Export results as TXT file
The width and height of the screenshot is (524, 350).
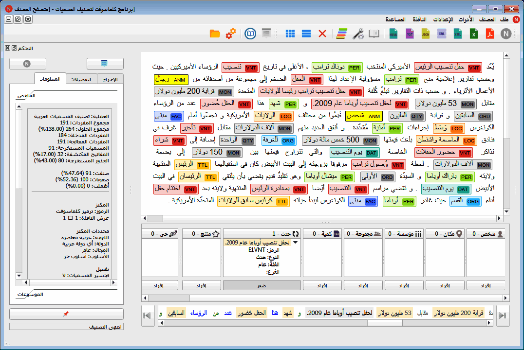pyautogui.click(x=410, y=34)
